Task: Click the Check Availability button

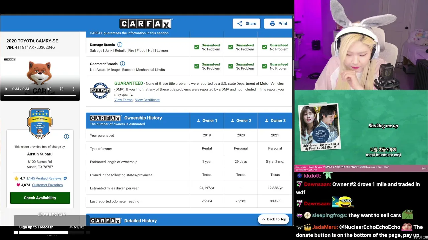Action: pos(40,198)
